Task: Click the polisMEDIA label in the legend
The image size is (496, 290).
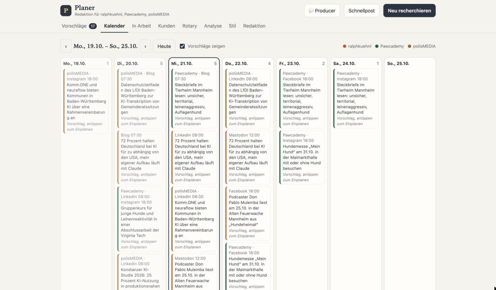Action: coord(424,46)
